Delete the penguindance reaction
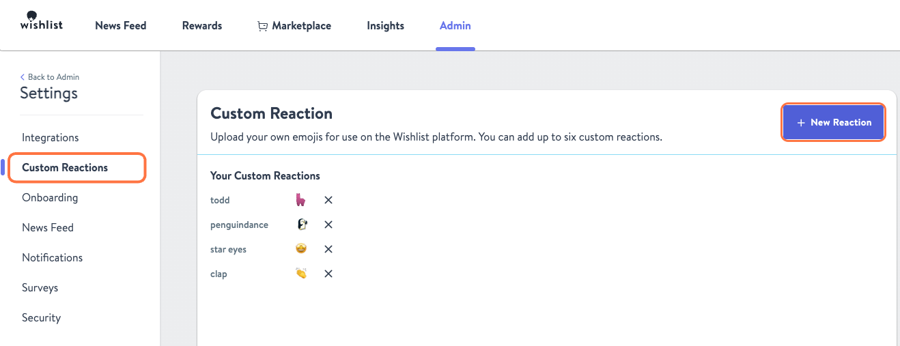 point(328,225)
